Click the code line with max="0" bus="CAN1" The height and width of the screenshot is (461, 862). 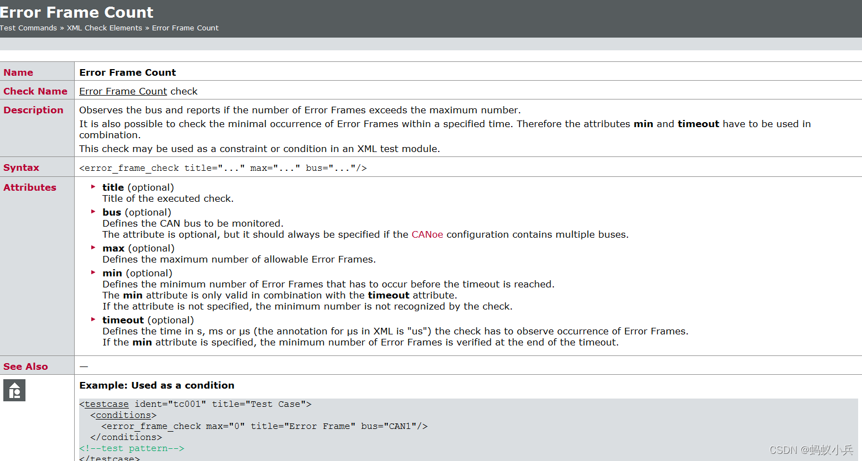tap(264, 426)
